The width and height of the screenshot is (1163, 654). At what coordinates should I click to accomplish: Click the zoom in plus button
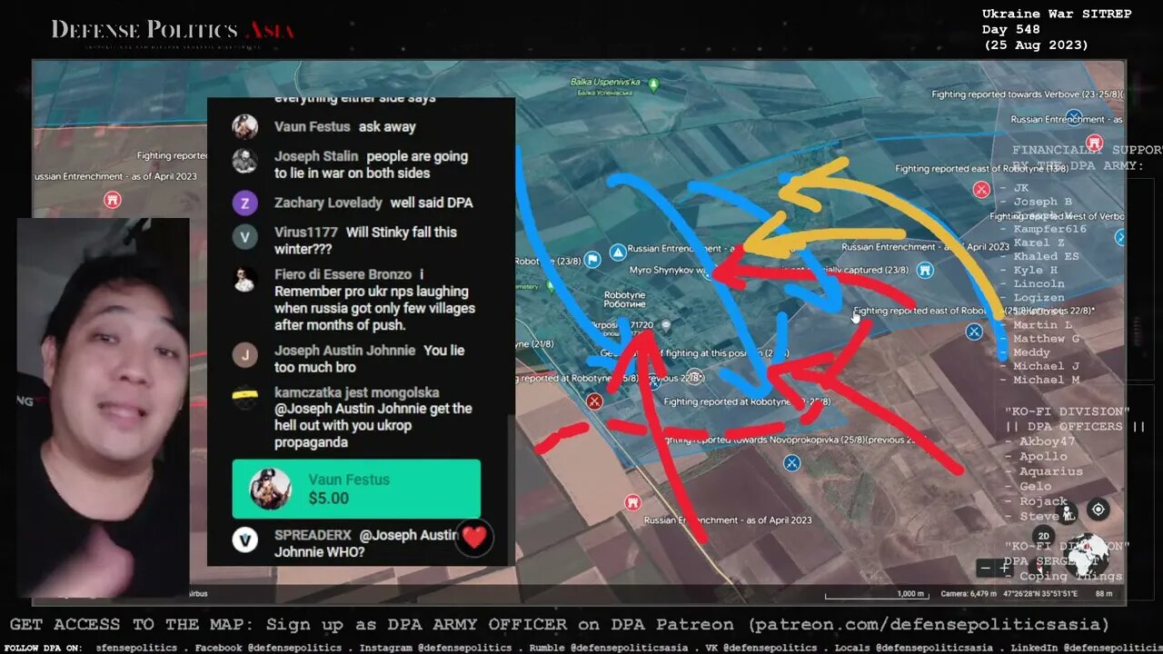click(1004, 568)
